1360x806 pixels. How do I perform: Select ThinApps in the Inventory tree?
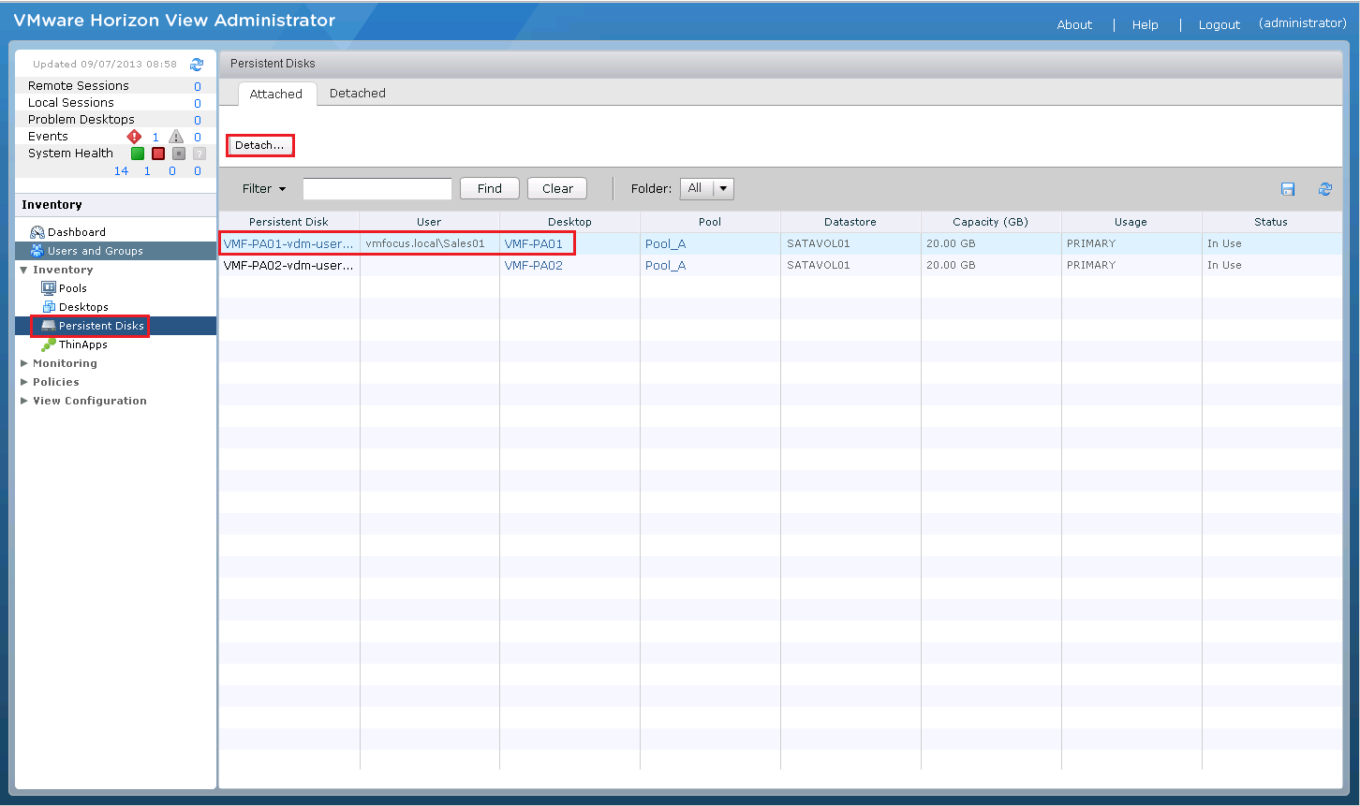click(82, 344)
